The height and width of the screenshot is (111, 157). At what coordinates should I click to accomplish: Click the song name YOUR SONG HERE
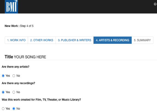pos(30,57)
